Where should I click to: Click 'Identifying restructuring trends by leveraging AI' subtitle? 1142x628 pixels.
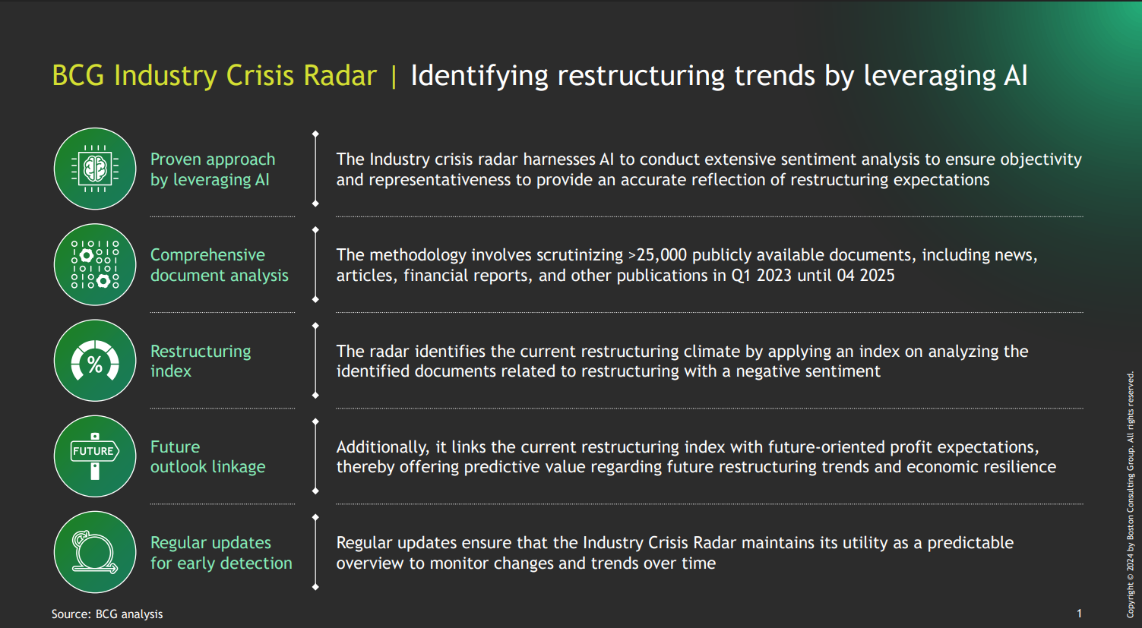coord(719,76)
